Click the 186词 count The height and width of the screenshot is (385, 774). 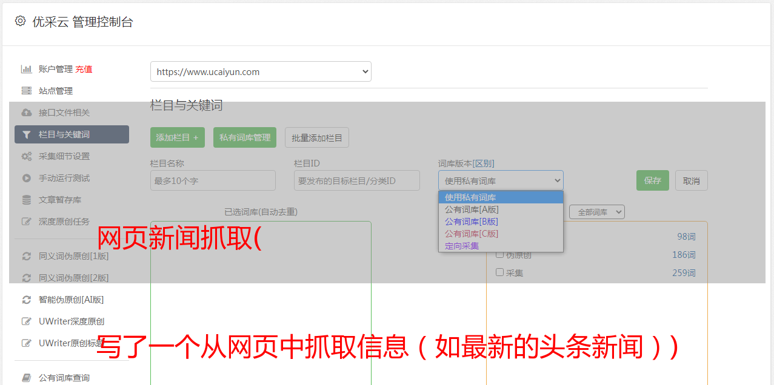tap(684, 255)
